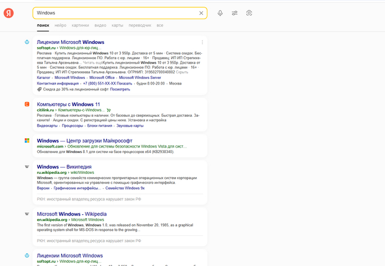385x266 pixels.
Task: Open softopt.ru domain in first result
Action: tap(46, 48)
